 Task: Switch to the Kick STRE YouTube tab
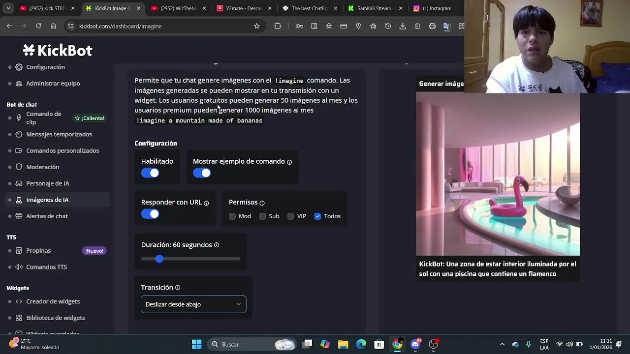pos(47,8)
